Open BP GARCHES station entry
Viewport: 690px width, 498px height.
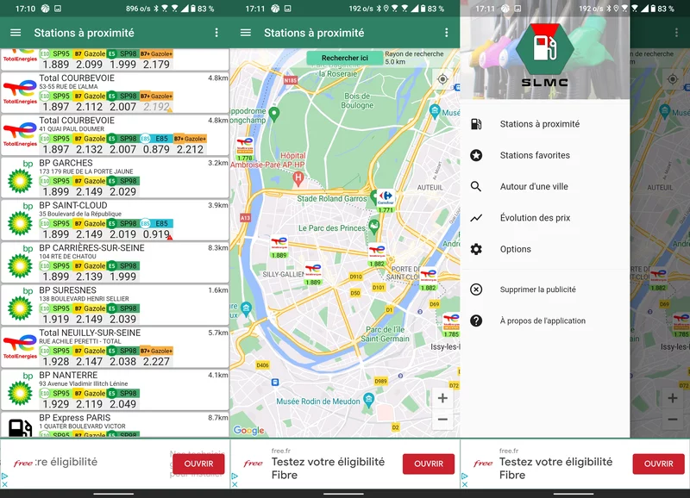(115, 177)
